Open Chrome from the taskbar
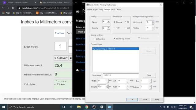196x110 pixels. point(86,107)
